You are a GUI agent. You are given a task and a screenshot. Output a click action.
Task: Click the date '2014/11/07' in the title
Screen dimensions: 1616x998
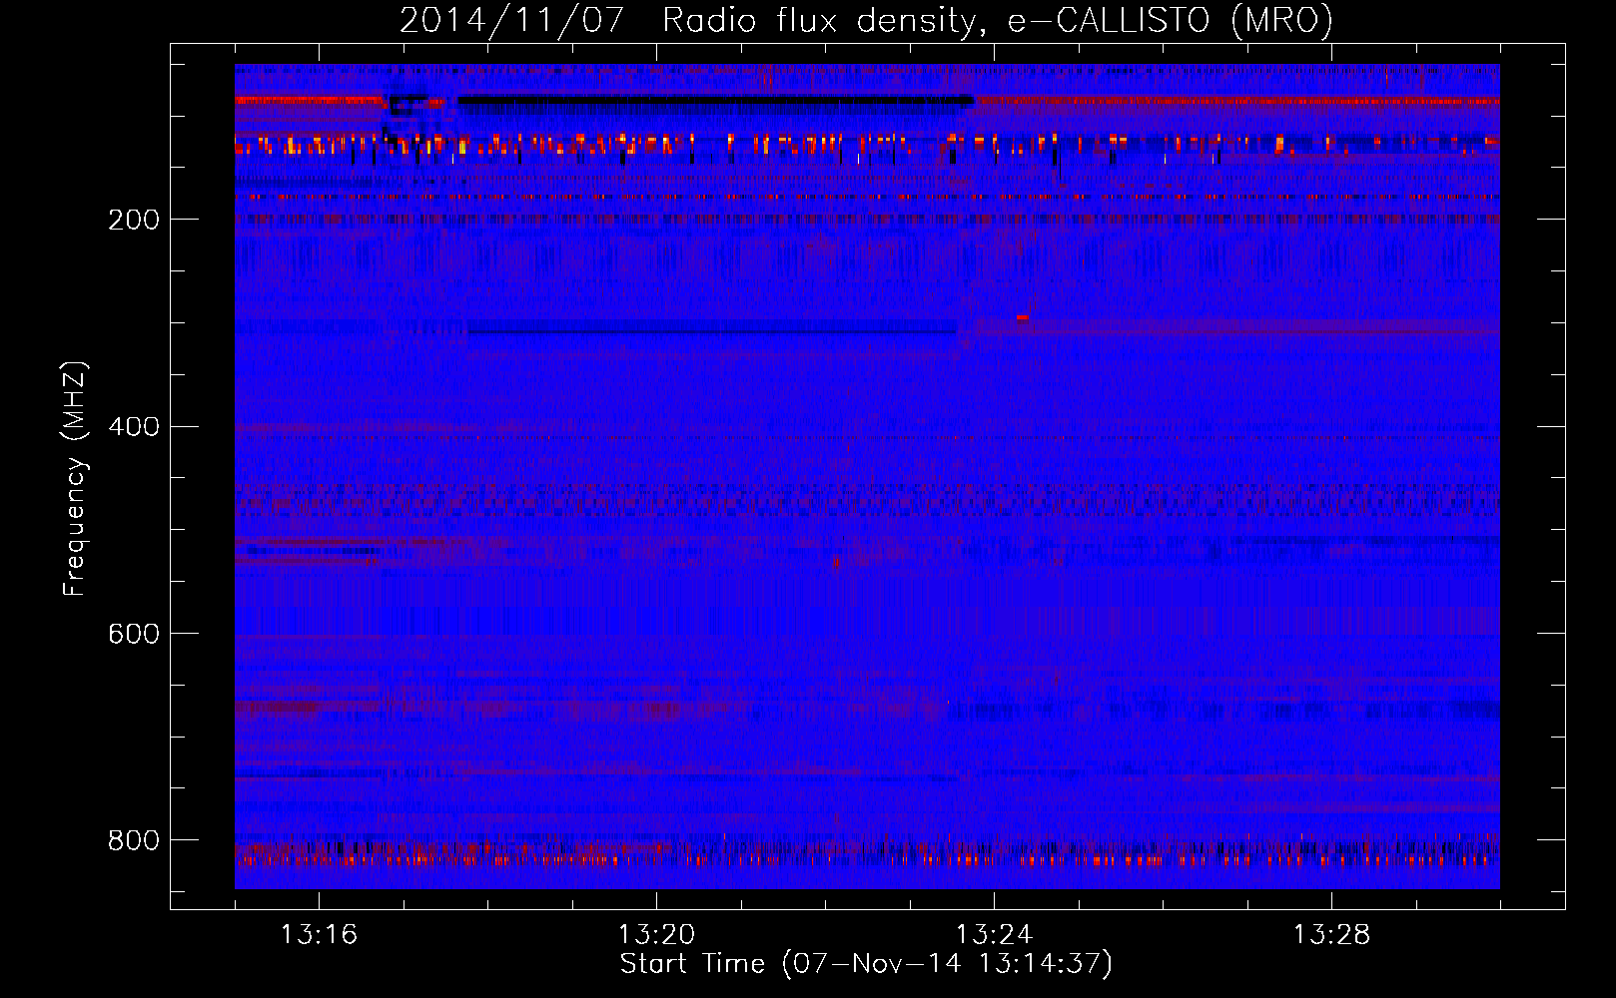click(x=513, y=20)
